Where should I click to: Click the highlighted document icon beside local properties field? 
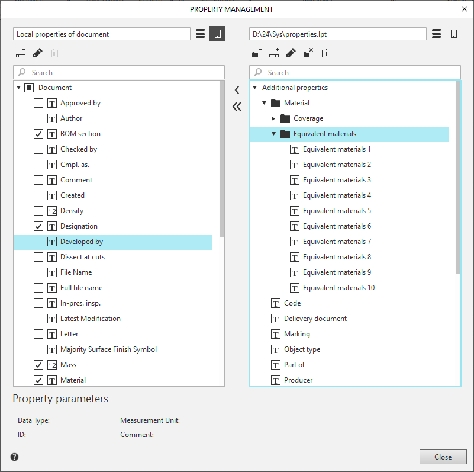(x=217, y=34)
